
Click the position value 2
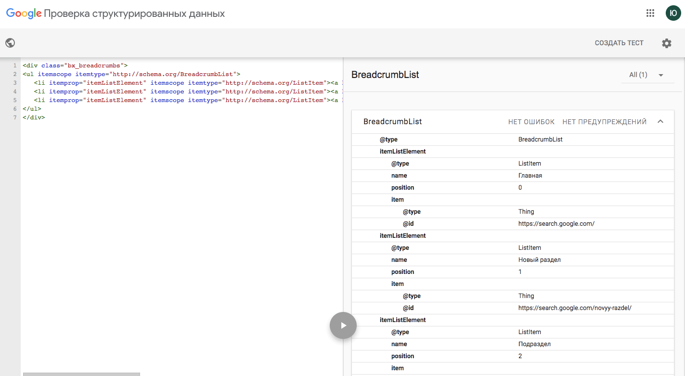[520, 356]
